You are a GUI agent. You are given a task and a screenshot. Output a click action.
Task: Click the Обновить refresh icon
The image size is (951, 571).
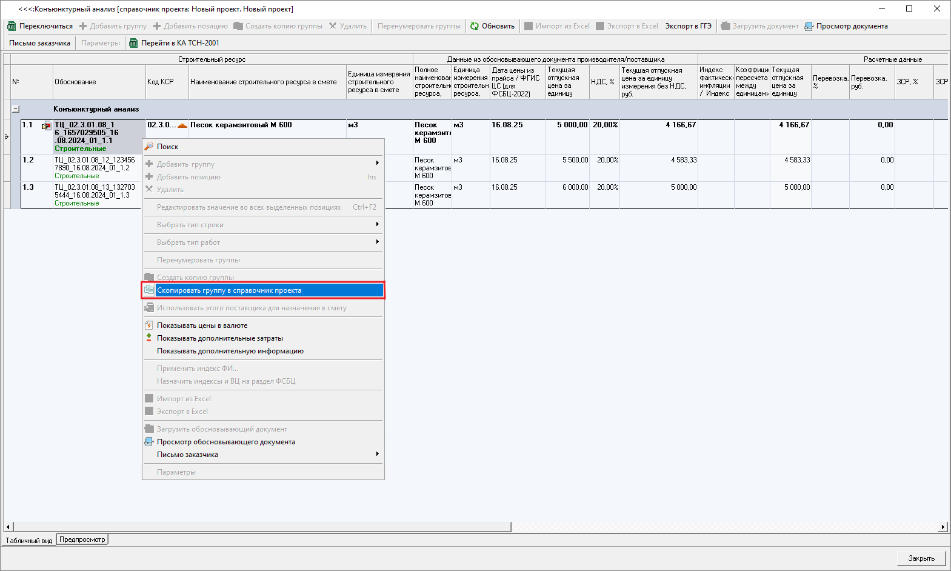(475, 26)
